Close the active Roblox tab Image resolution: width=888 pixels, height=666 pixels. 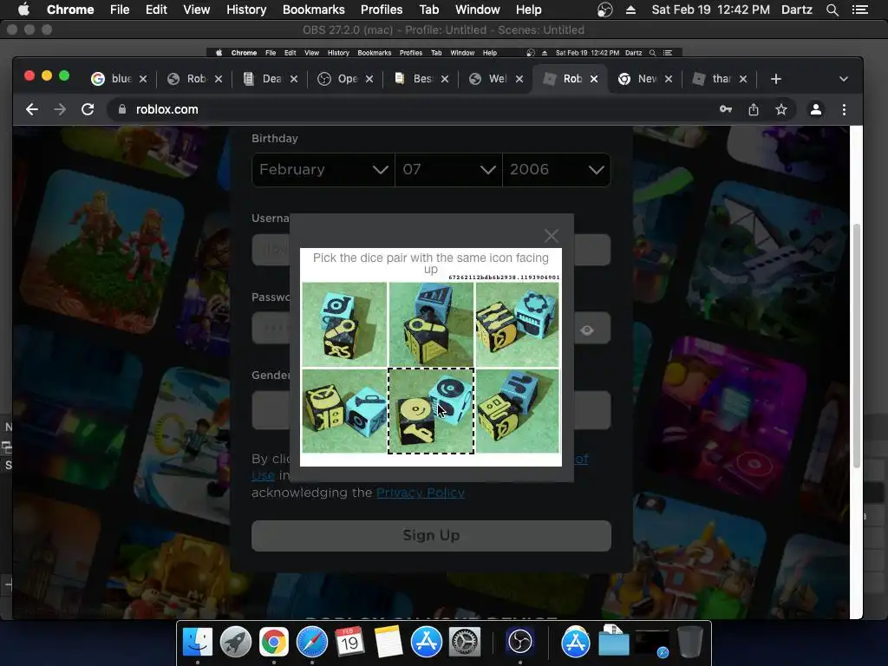coord(594,79)
